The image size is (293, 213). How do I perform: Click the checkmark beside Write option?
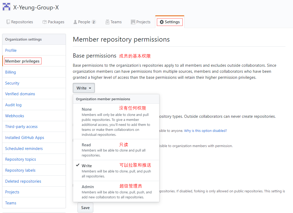(78, 165)
